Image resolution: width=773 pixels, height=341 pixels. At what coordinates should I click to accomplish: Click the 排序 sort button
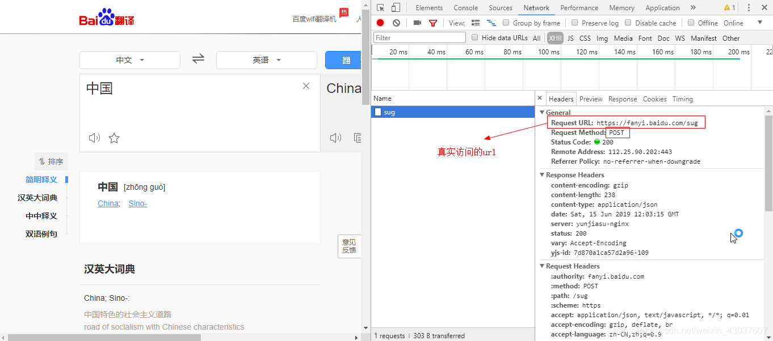(x=51, y=161)
